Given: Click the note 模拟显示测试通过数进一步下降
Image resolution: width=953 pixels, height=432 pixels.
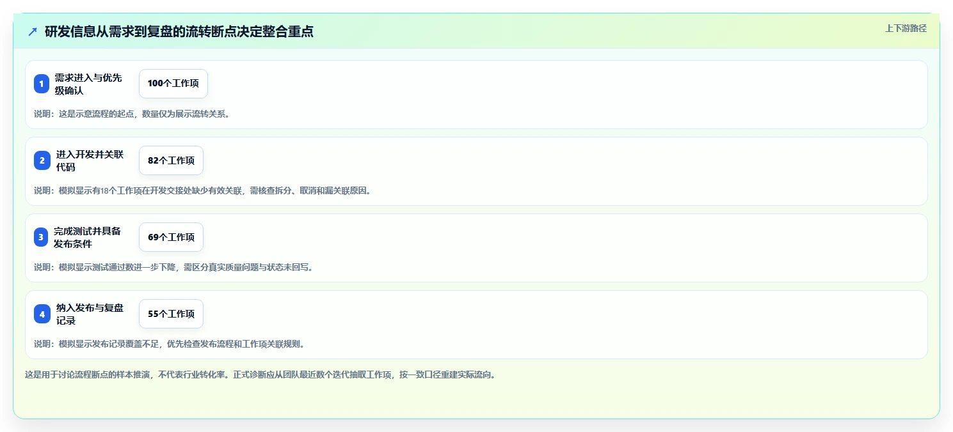Looking at the screenshot, I should click(x=173, y=267).
